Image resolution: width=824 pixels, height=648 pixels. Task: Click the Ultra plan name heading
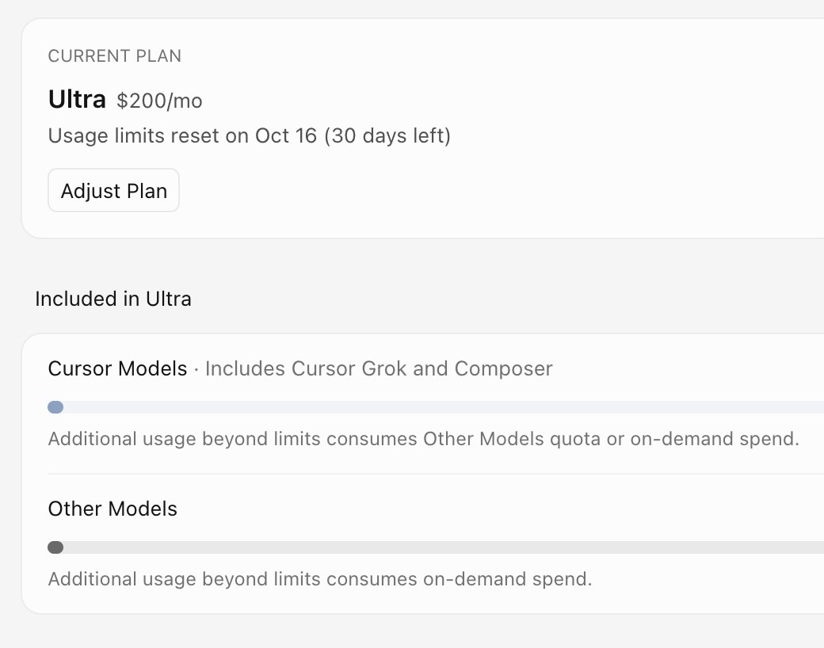[x=77, y=99]
